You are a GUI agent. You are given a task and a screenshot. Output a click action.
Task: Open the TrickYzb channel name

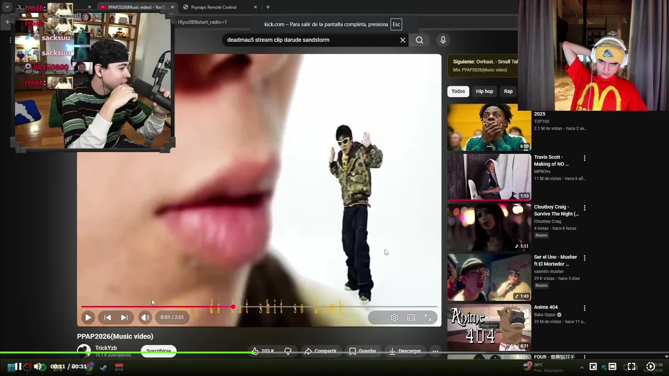point(106,348)
